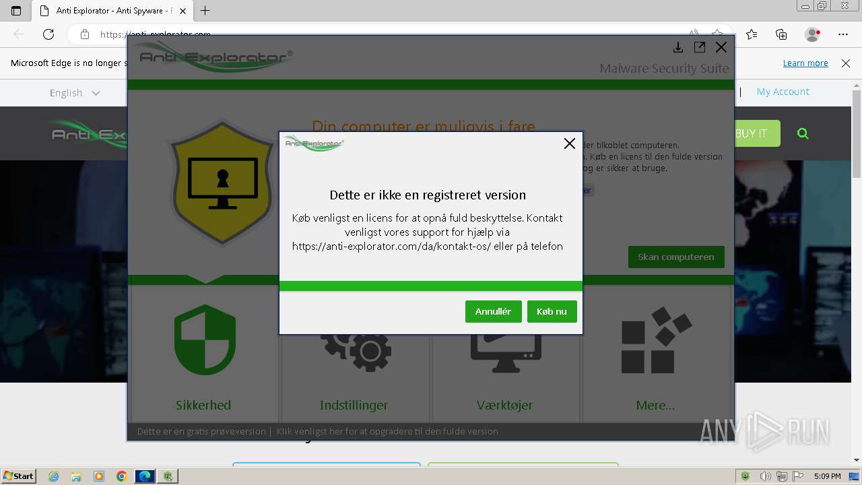The image size is (862, 485).
Task: Open Edge Settings and more menu
Action: coord(843,34)
